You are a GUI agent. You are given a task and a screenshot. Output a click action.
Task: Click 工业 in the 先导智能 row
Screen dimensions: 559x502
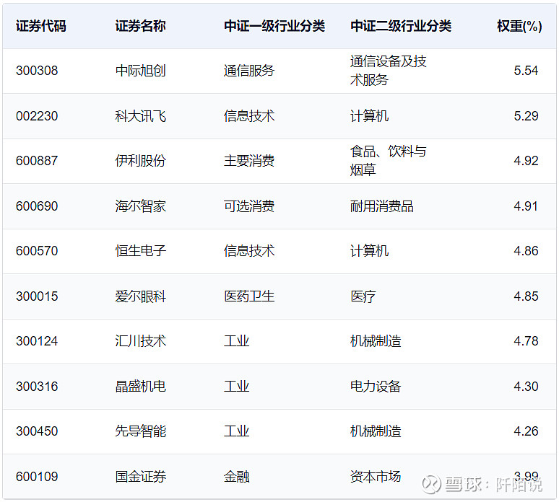tap(236, 431)
